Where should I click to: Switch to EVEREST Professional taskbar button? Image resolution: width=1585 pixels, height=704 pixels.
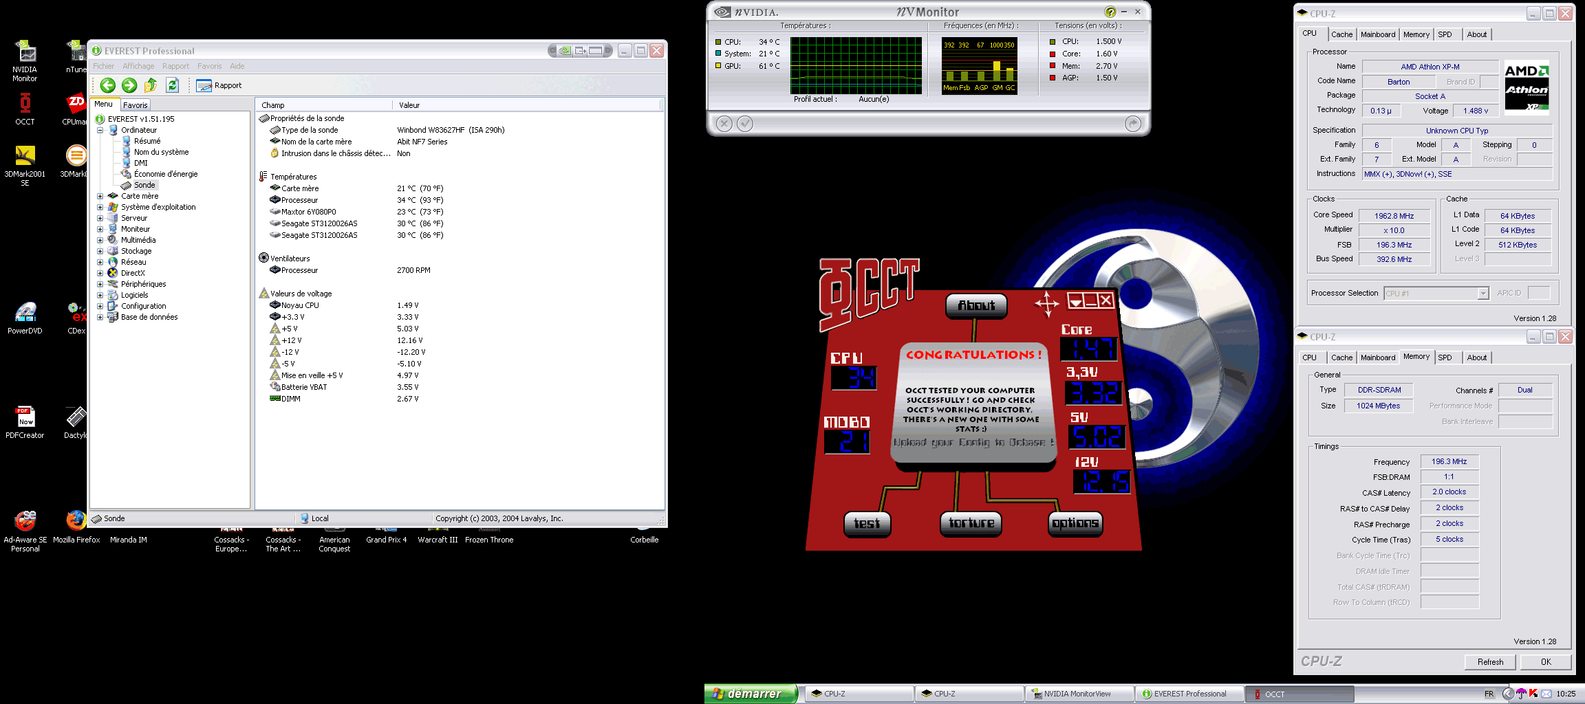click(x=1189, y=694)
